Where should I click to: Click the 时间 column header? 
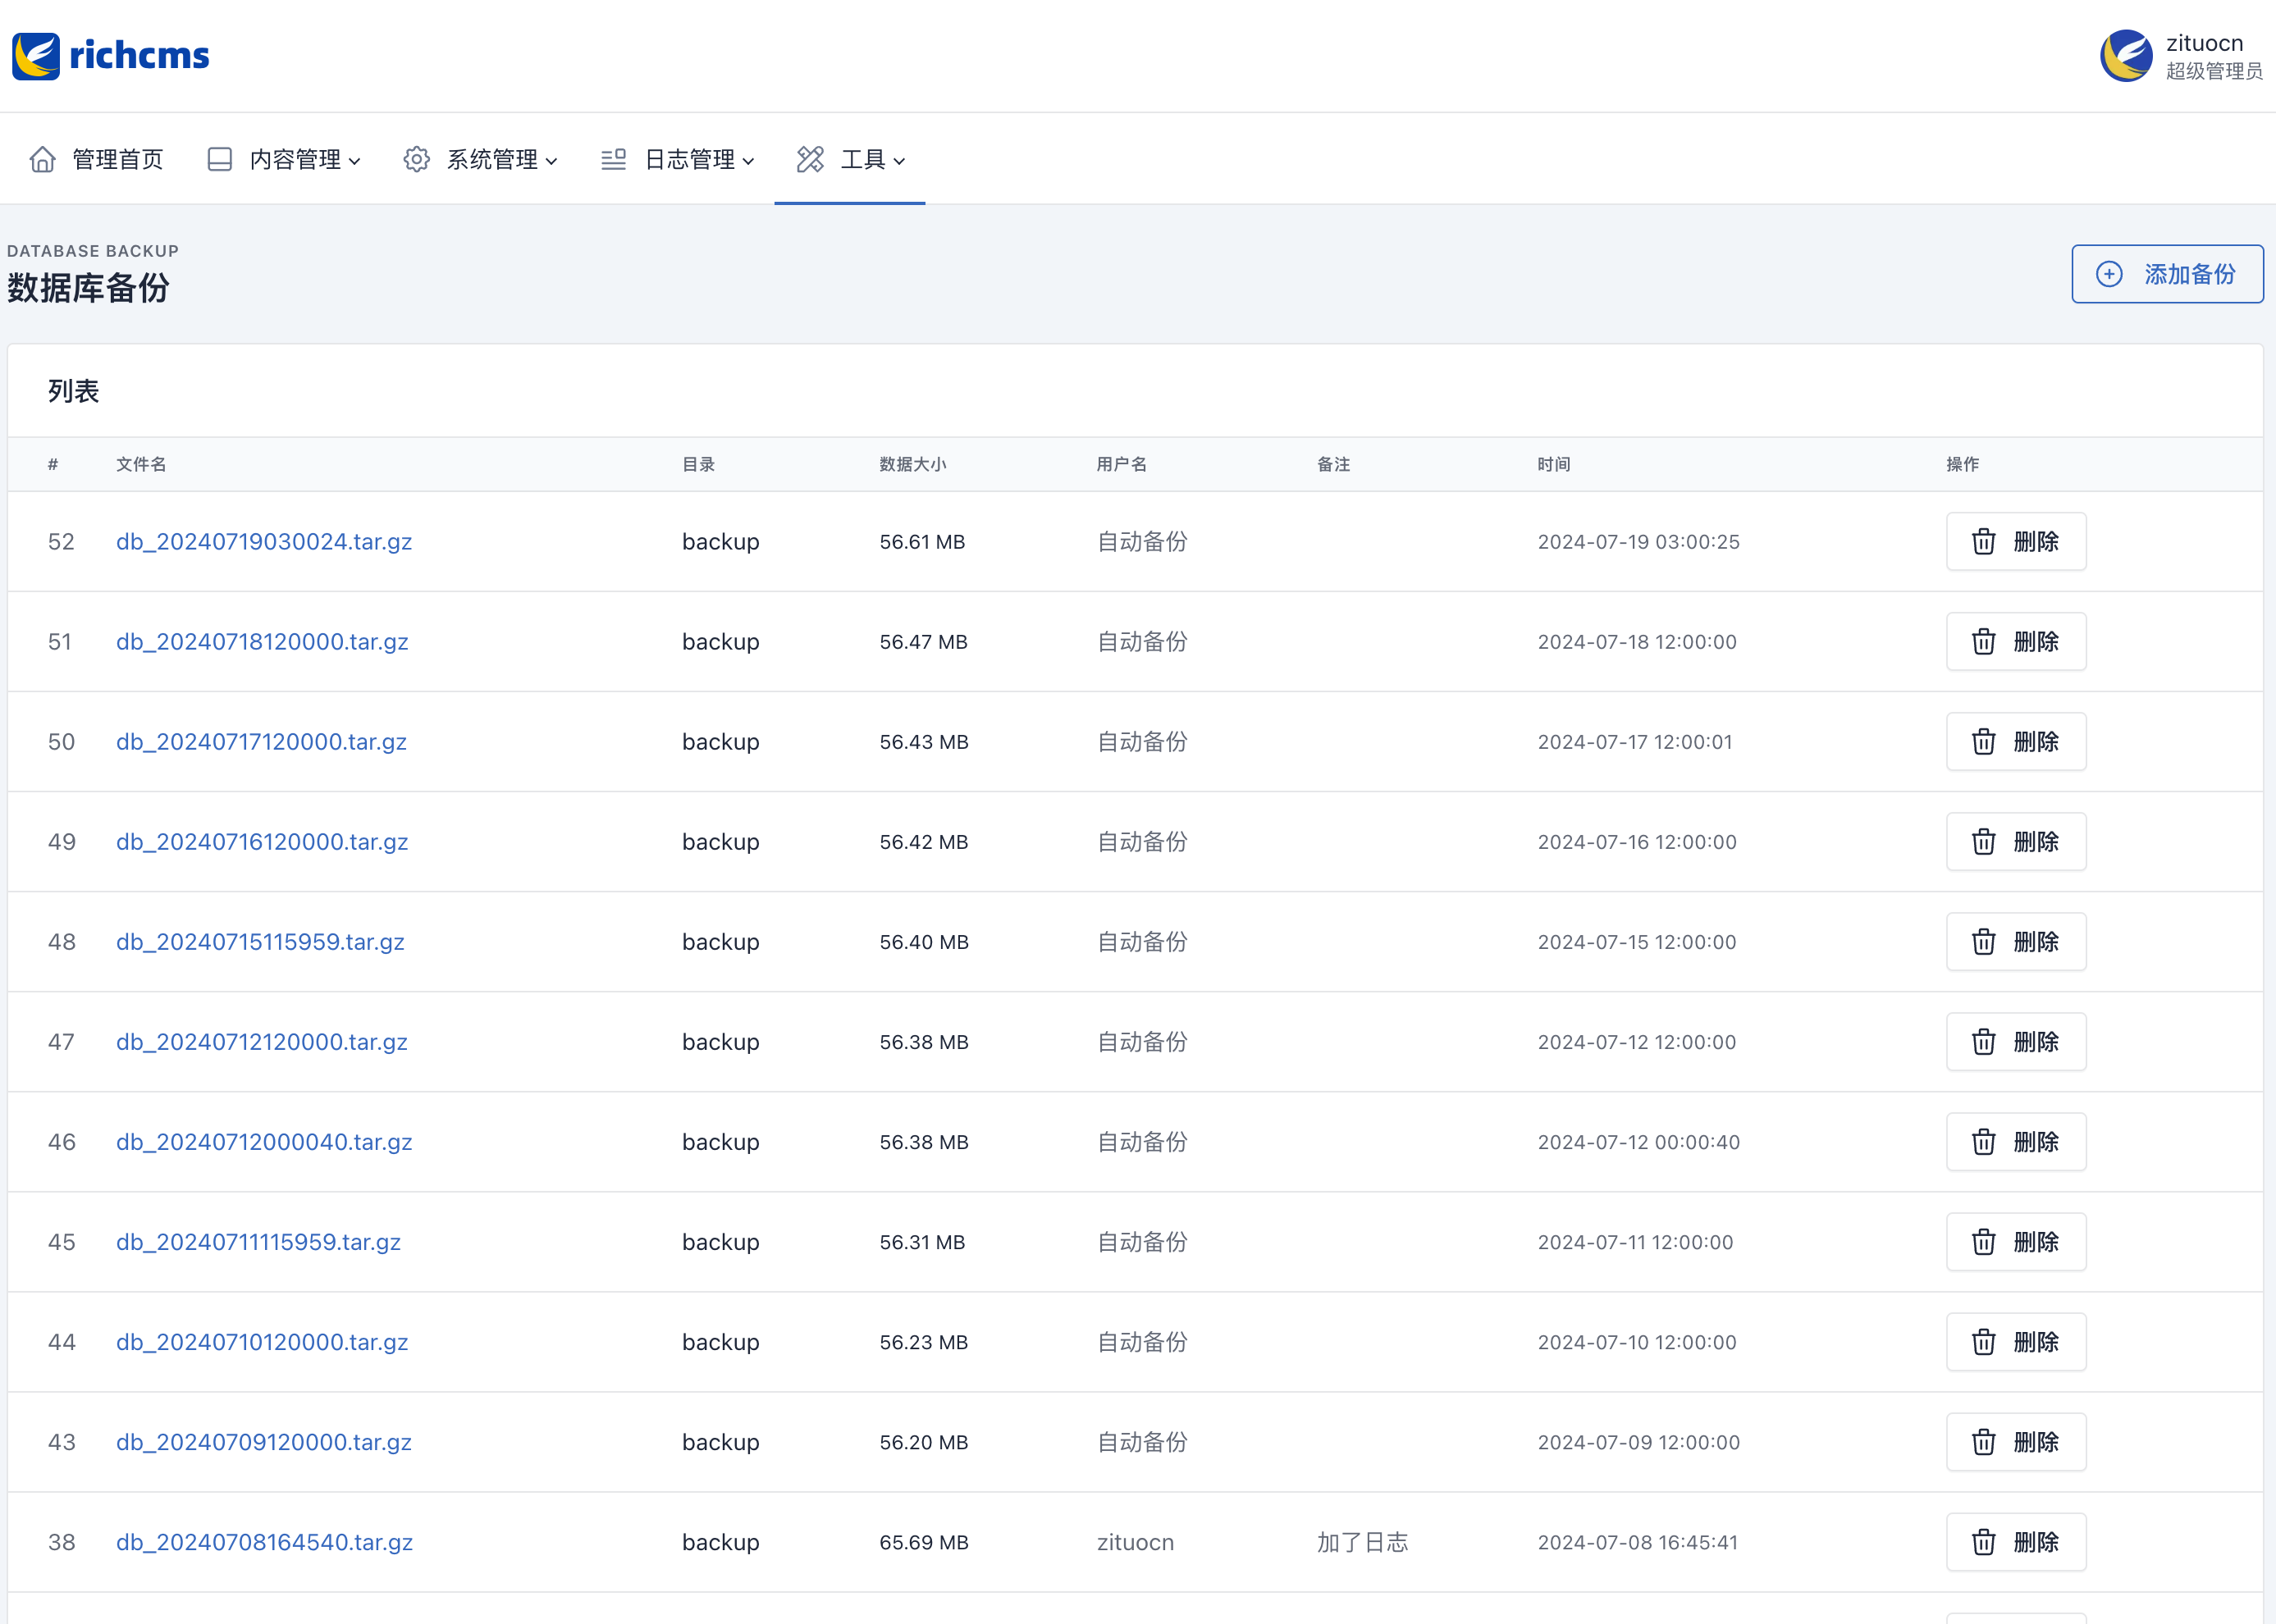pos(1554,464)
